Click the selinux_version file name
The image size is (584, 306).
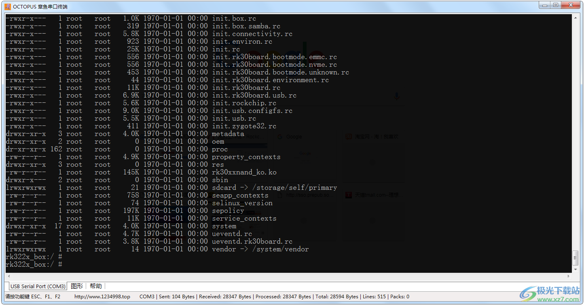click(x=242, y=203)
